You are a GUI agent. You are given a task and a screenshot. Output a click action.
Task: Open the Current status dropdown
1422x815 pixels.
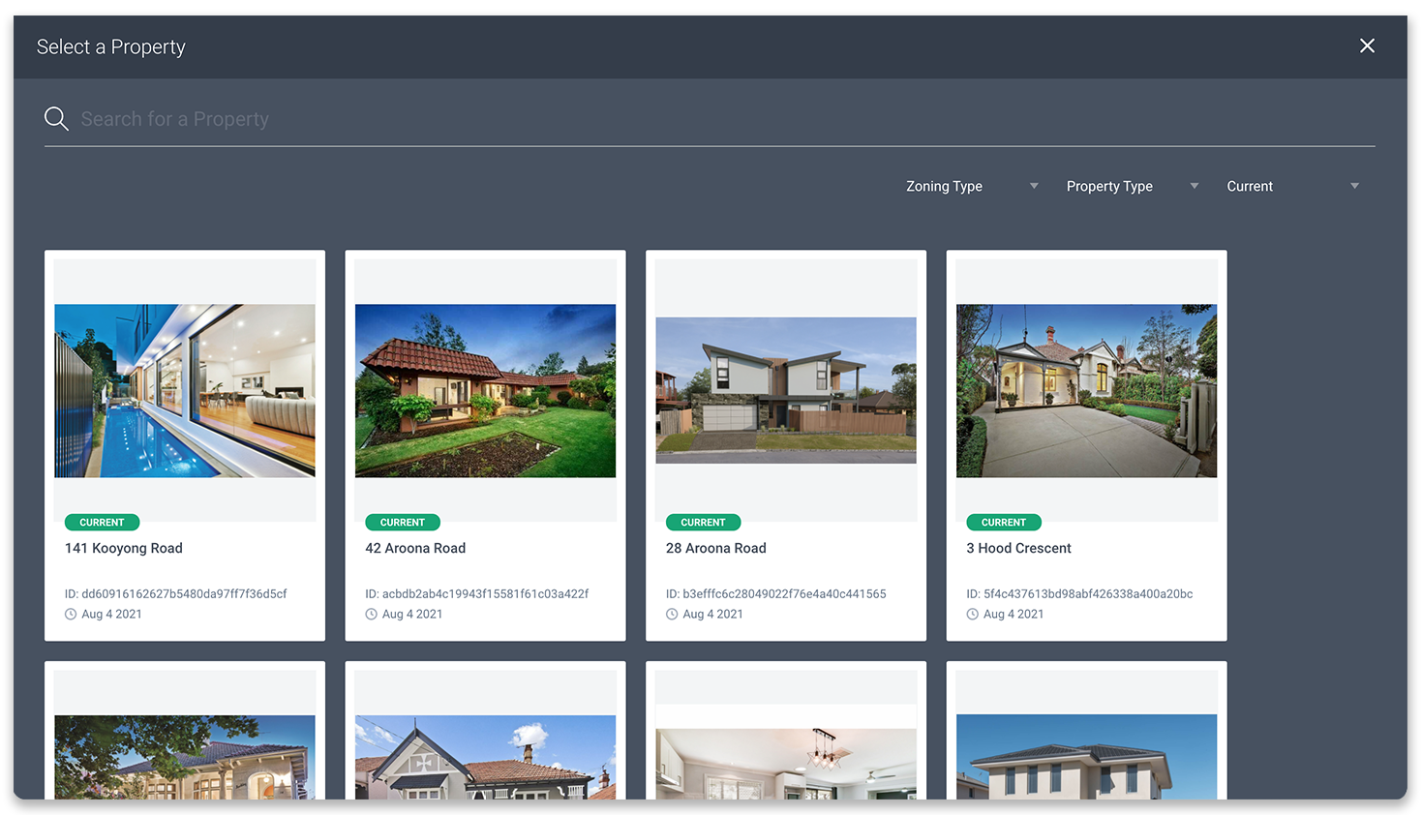(1292, 186)
